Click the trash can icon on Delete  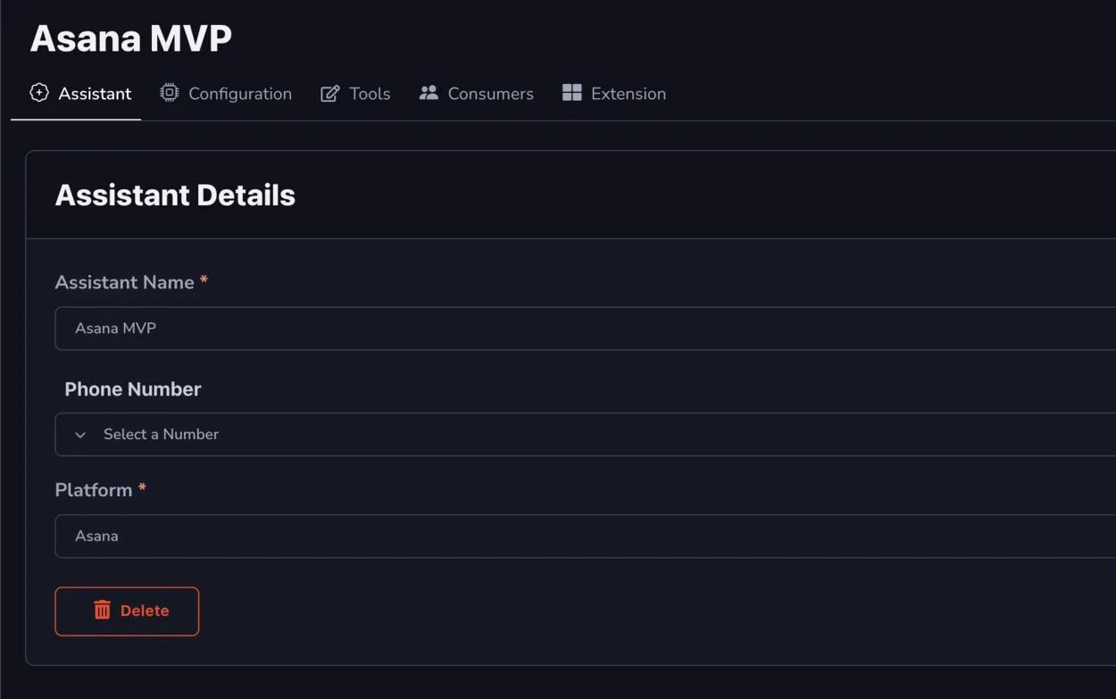pyautogui.click(x=103, y=611)
